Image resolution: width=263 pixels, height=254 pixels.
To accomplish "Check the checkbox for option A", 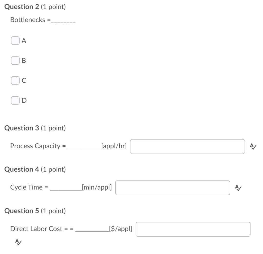I will pos(15,40).
